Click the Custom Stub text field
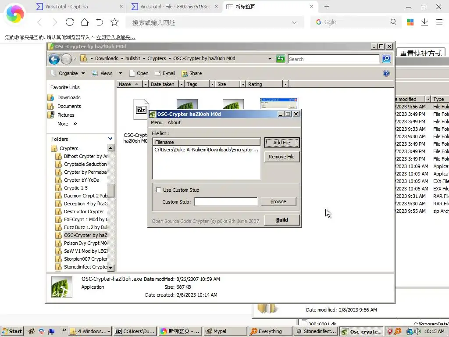Image resolution: width=449 pixels, height=337 pixels. coord(226,202)
